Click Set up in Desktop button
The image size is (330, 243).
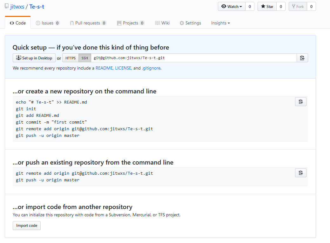coord(34,58)
